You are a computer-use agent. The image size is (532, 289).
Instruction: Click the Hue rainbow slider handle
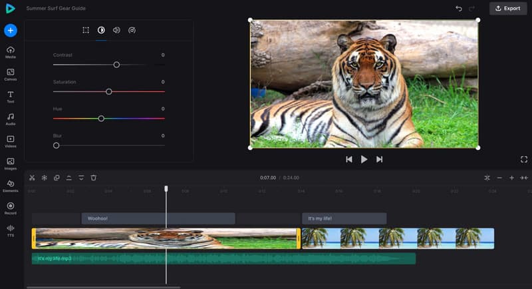click(101, 119)
